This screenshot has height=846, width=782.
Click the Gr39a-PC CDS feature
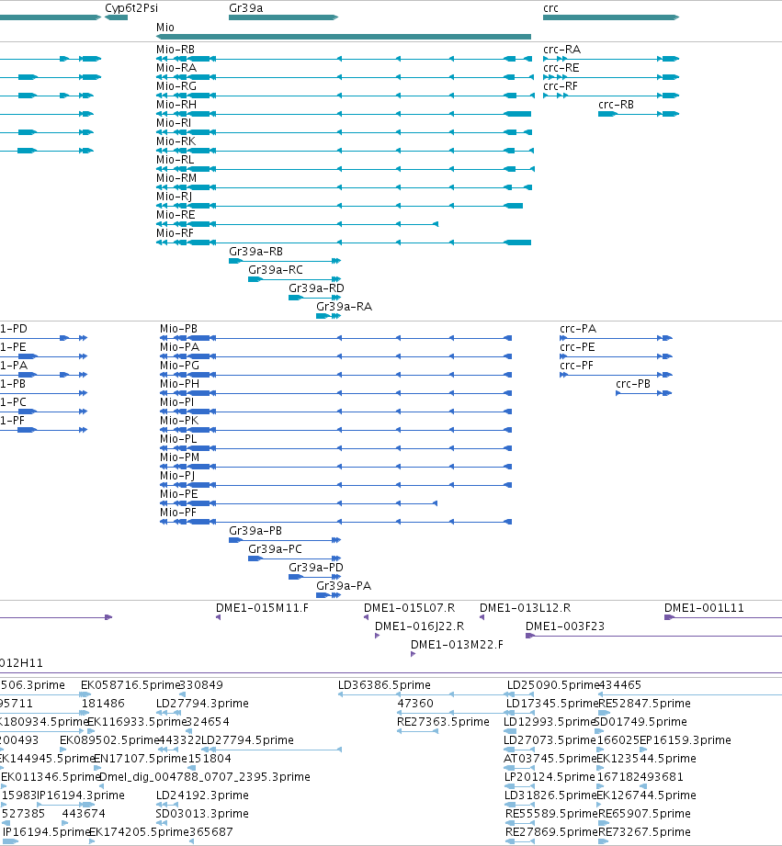point(294,558)
